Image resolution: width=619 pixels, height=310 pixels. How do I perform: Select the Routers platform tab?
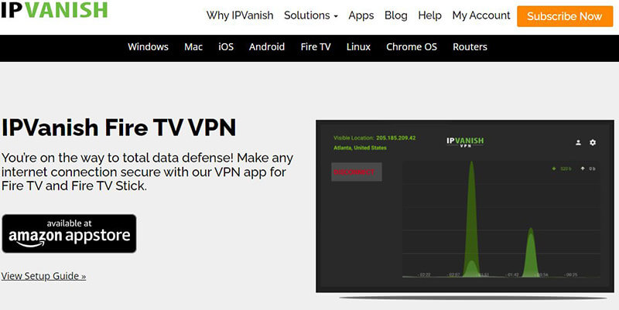pyautogui.click(x=470, y=47)
